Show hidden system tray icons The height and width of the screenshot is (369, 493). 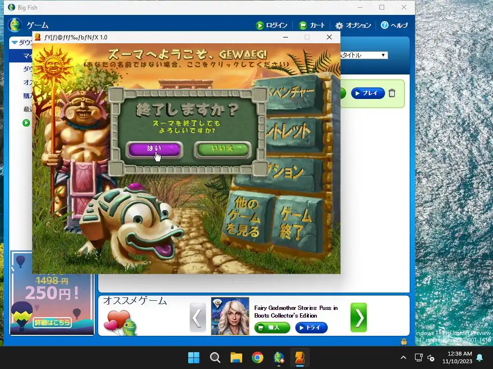(x=403, y=357)
